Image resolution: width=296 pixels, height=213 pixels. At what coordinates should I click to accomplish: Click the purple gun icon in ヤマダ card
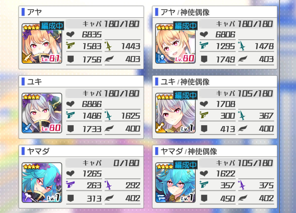pyautogui.click(x=70, y=185)
